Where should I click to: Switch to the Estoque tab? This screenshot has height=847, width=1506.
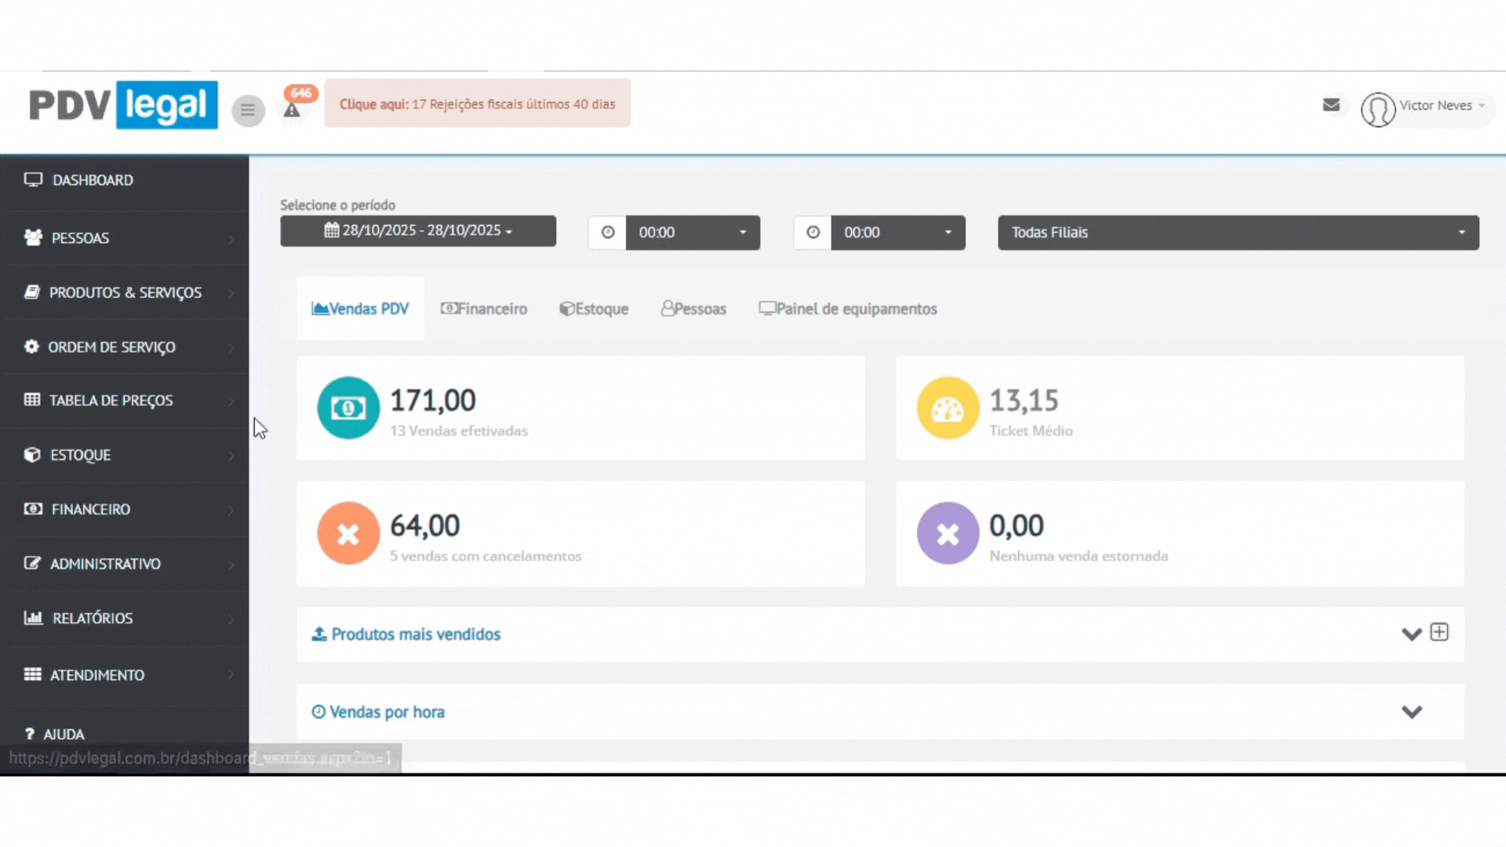[594, 309]
